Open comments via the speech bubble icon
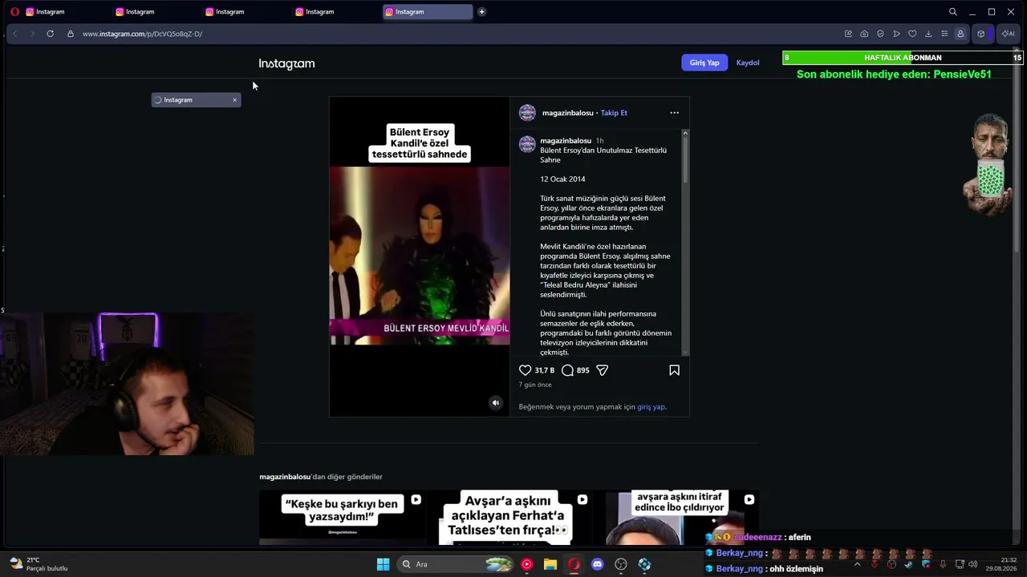 point(567,370)
